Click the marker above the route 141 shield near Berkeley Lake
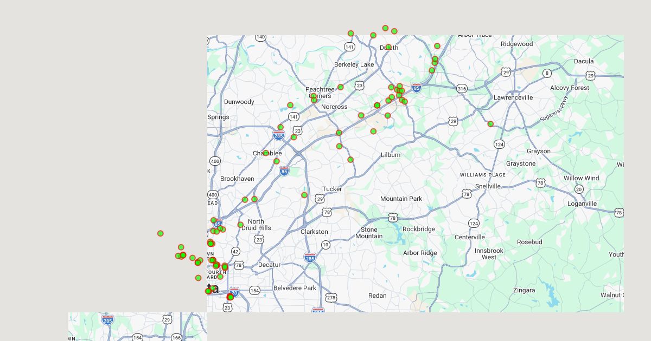This screenshot has width=651, height=341. point(351,34)
